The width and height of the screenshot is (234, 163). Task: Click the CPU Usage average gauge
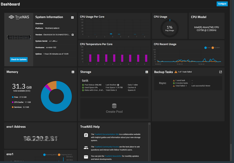click(169, 28)
